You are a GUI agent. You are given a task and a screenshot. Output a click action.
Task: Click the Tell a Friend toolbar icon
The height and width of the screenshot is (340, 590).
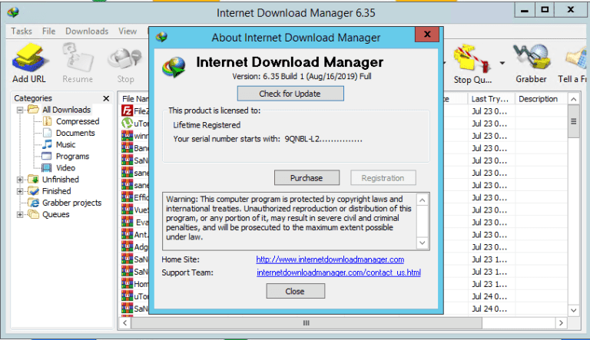pyautogui.click(x=574, y=63)
